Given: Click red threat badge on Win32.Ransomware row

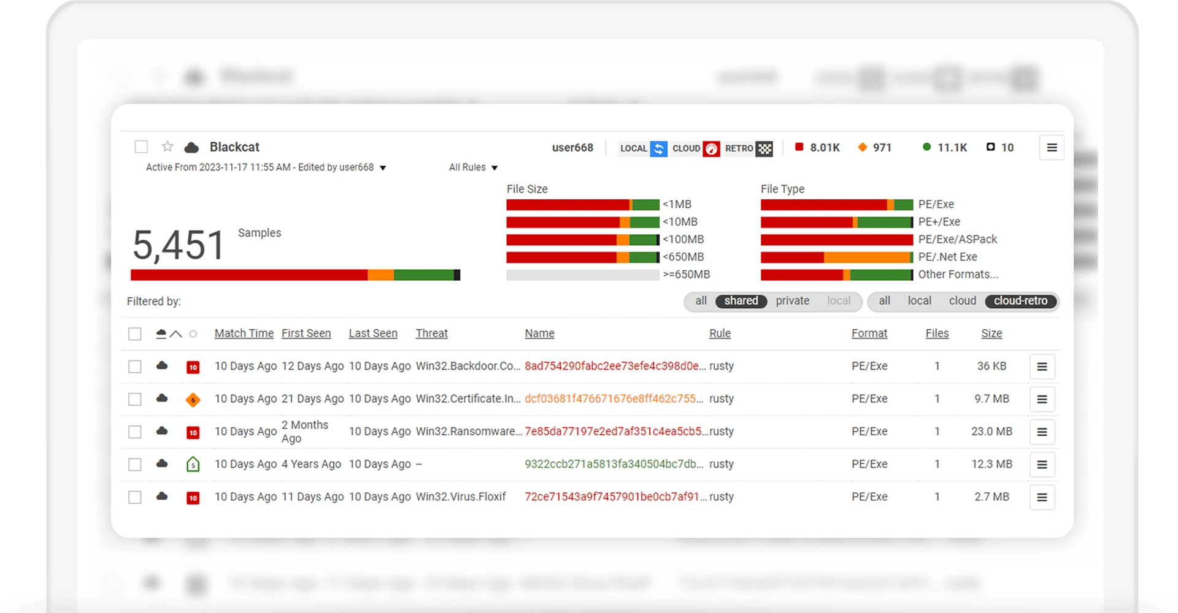Looking at the screenshot, I should [x=193, y=432].
